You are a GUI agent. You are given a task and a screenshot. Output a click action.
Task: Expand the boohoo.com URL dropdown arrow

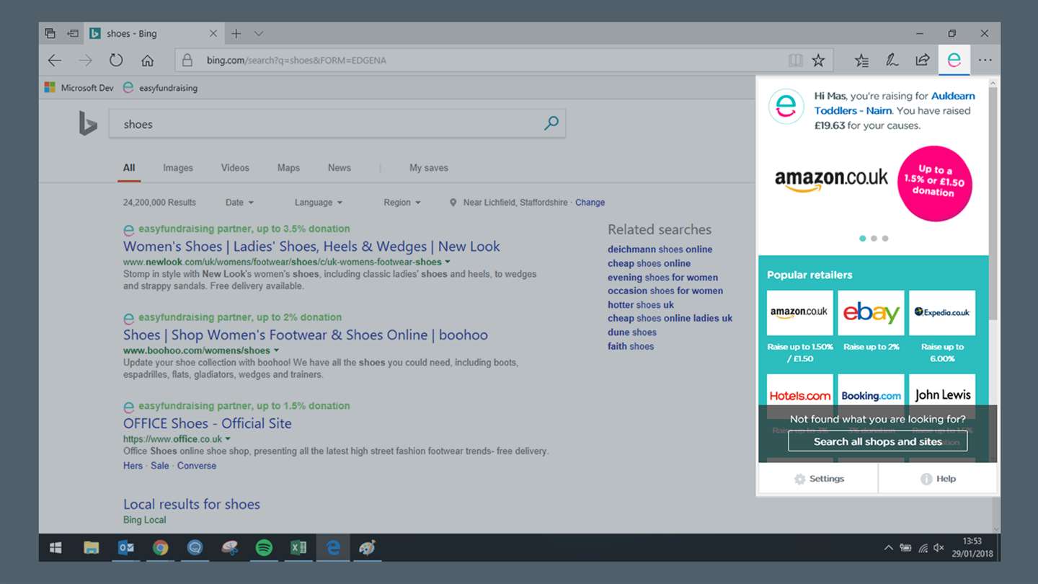tap(276, 351)
